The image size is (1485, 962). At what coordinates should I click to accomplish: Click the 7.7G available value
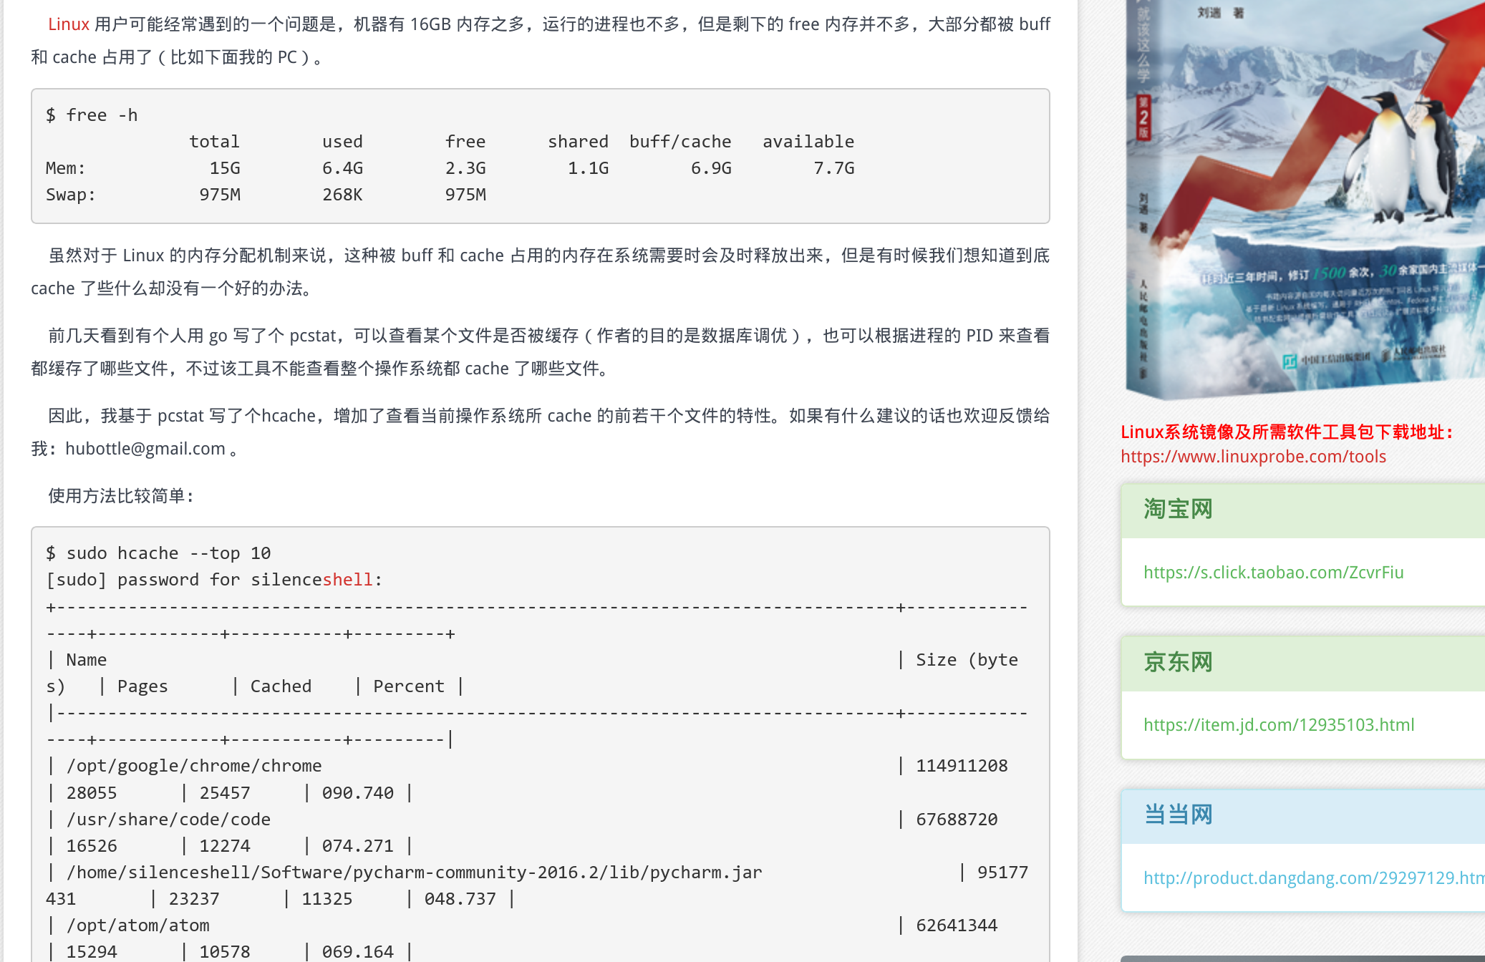[x=834, y=168]
